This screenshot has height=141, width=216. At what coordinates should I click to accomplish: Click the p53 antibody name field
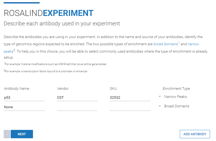click(x=24, y=98)
